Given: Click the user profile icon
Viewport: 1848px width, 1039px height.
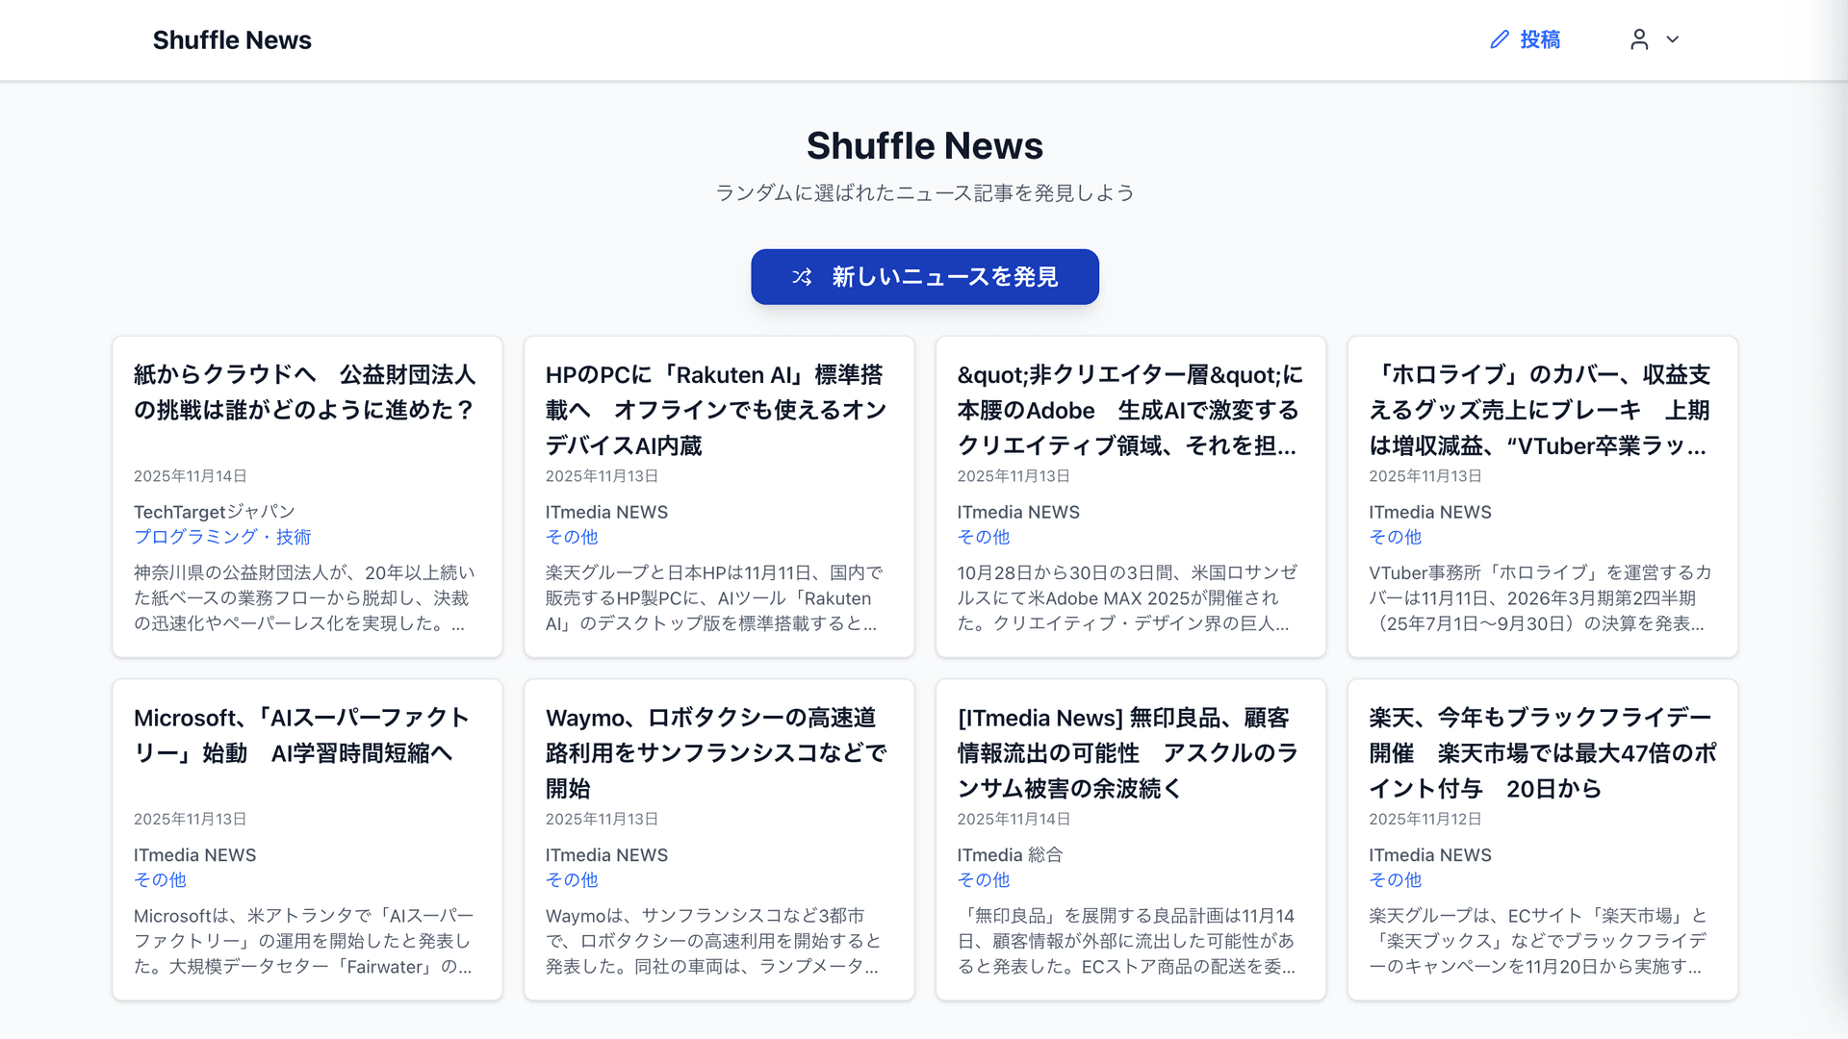Looking at the screenshot, I should point(1639,39).
